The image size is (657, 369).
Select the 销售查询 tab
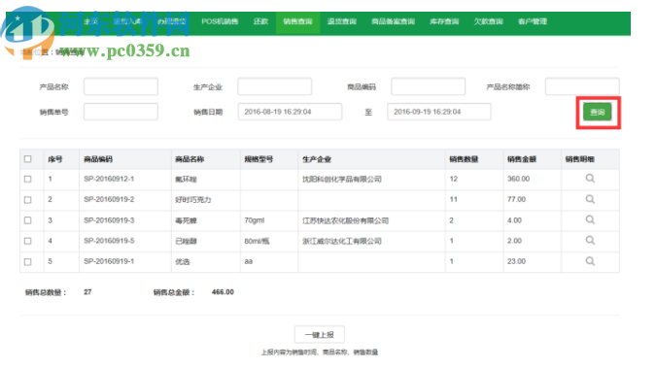(x=297, y=21)
